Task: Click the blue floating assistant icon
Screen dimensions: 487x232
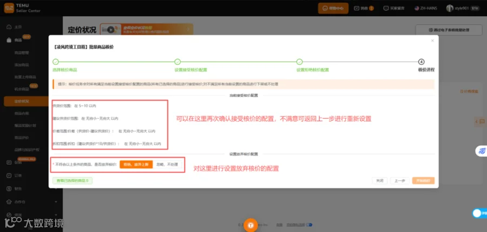Action: click(x=482, y=151)
